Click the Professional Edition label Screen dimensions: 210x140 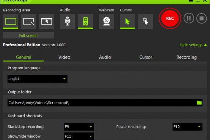pos(22,45)
